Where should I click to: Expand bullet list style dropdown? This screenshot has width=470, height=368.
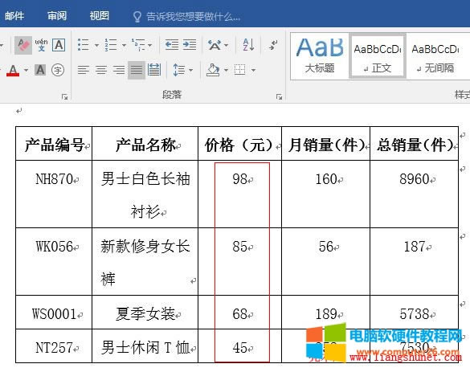coord(97,45)
